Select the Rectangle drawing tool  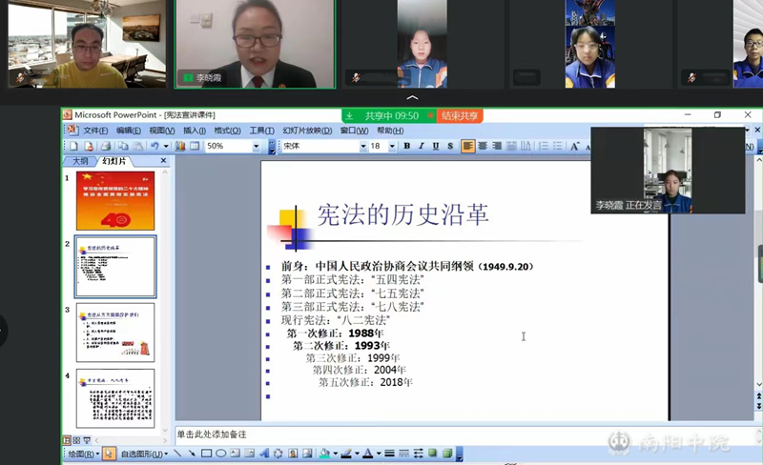coord(206,454)
